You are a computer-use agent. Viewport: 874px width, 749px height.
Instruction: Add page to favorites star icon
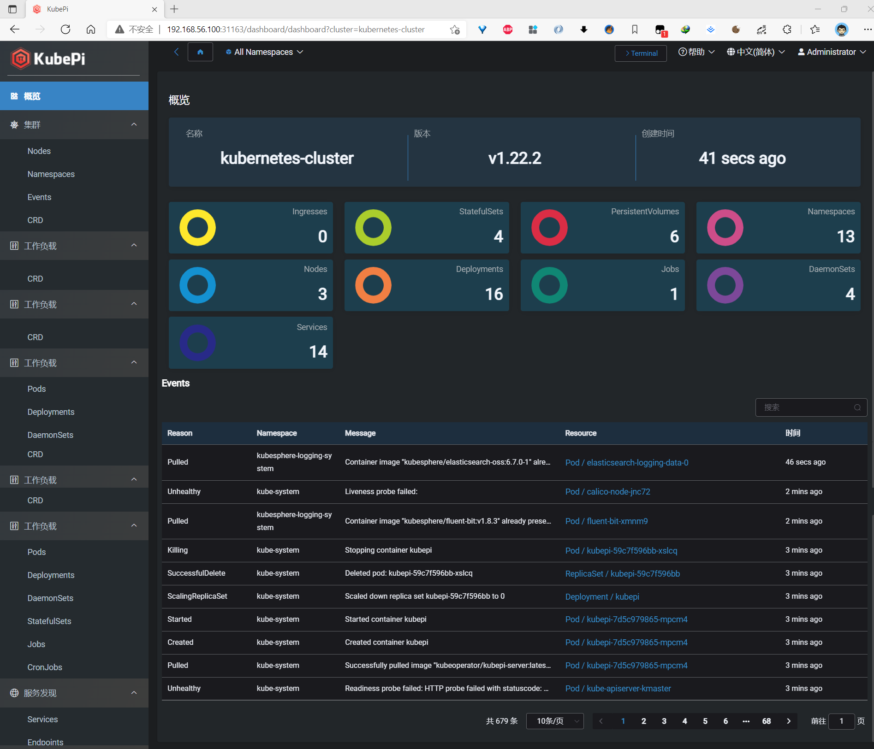(455, 29)
